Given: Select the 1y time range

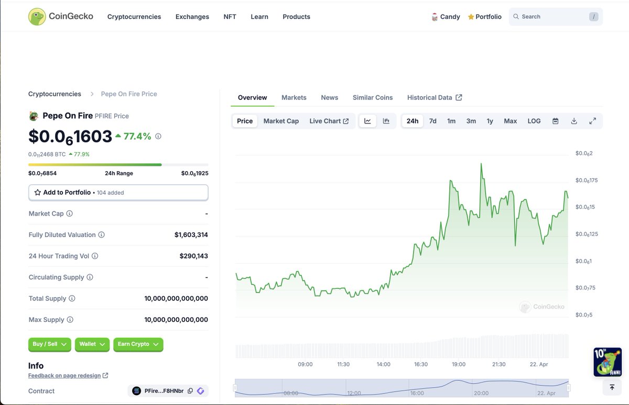Looking at the screenshot, I should 490,121.
